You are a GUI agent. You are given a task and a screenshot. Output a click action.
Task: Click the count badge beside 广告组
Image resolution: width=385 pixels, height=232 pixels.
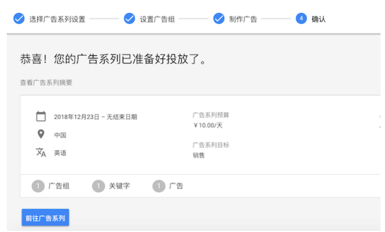(38, 186)
